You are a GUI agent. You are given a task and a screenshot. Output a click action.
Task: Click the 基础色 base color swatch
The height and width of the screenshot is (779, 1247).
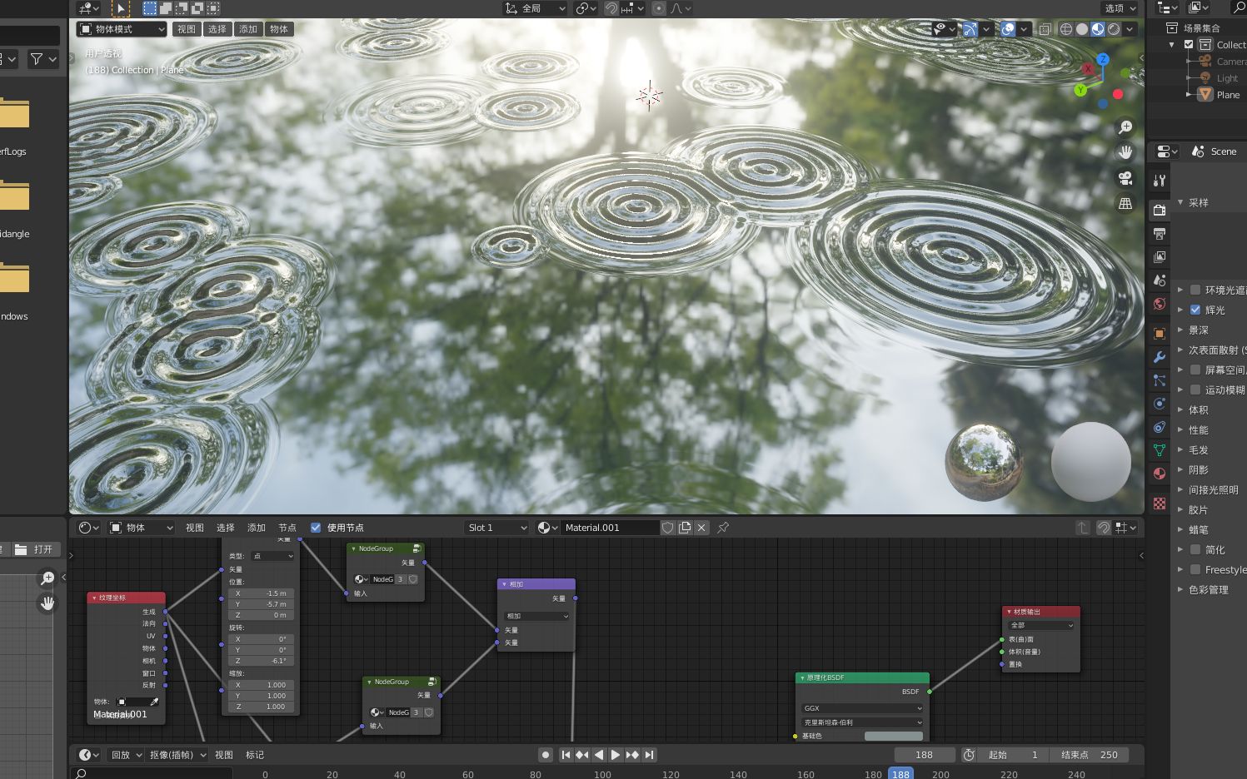tap(894, 736)
